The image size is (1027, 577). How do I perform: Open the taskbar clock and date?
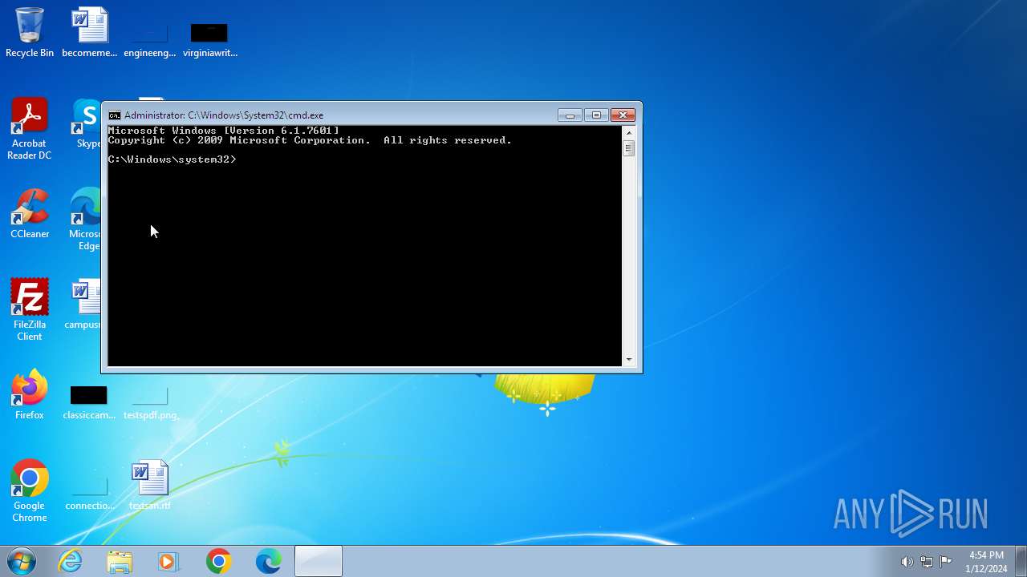986,562
